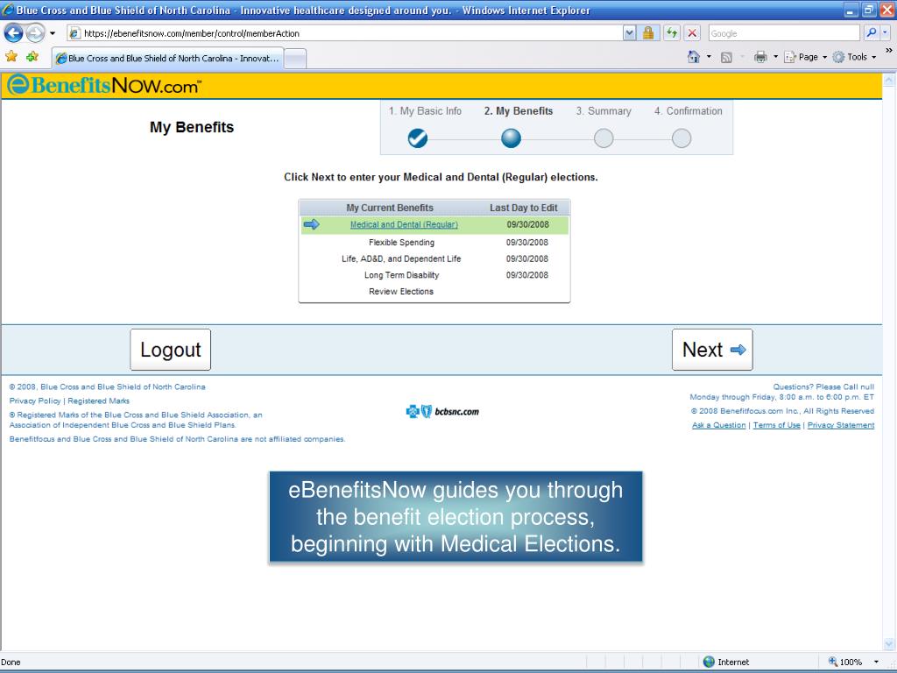Expand the Print options dropdown arrow
897x673 pixels.
point(776,57)
